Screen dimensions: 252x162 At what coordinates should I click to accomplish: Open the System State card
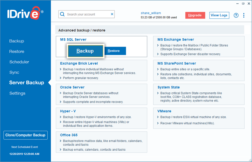click(x=199, y=94)
